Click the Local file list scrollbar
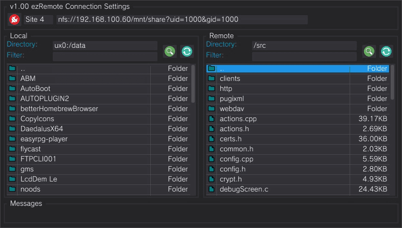The height and width of the screenshot is (228, 402). click(x=193, y=84)
